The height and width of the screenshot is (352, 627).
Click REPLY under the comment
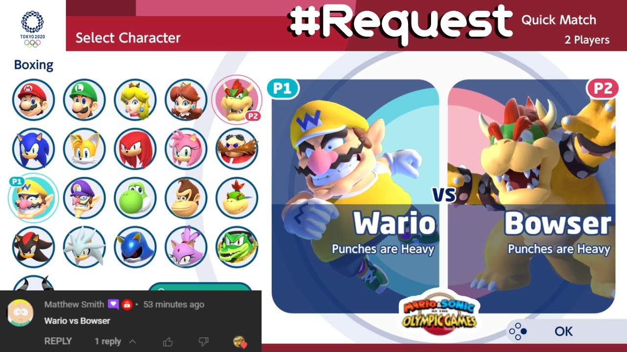click(x=58, y=341)
